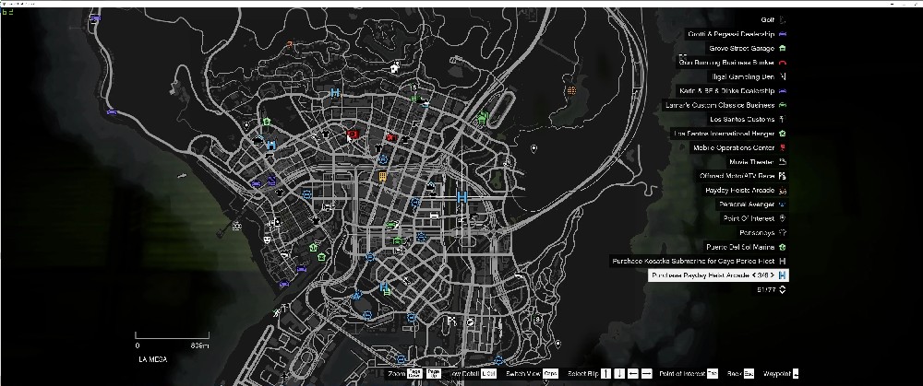Image resolution: width=923 pixels, height=386 pixels.
Task: Click the Los Santos Customs legend icon
Action: (x=783, y=119)
